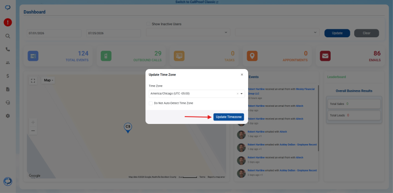Click the 86 Emails count
393x193 pixels.
pos(377,53)
